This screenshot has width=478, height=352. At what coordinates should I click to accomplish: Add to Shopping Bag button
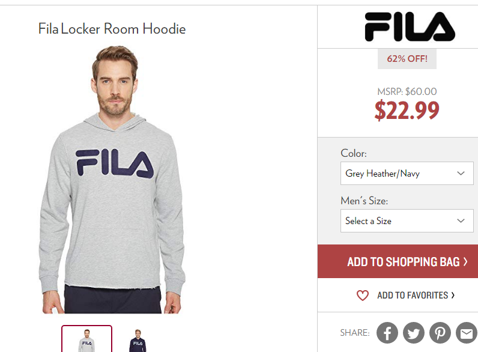398,261
